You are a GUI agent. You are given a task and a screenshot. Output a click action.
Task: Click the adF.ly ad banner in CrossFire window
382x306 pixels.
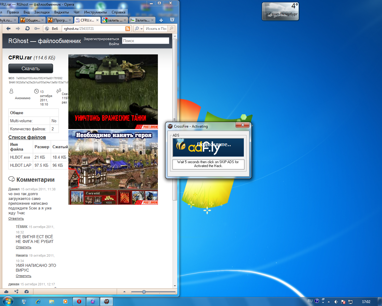tap(208, 147)
